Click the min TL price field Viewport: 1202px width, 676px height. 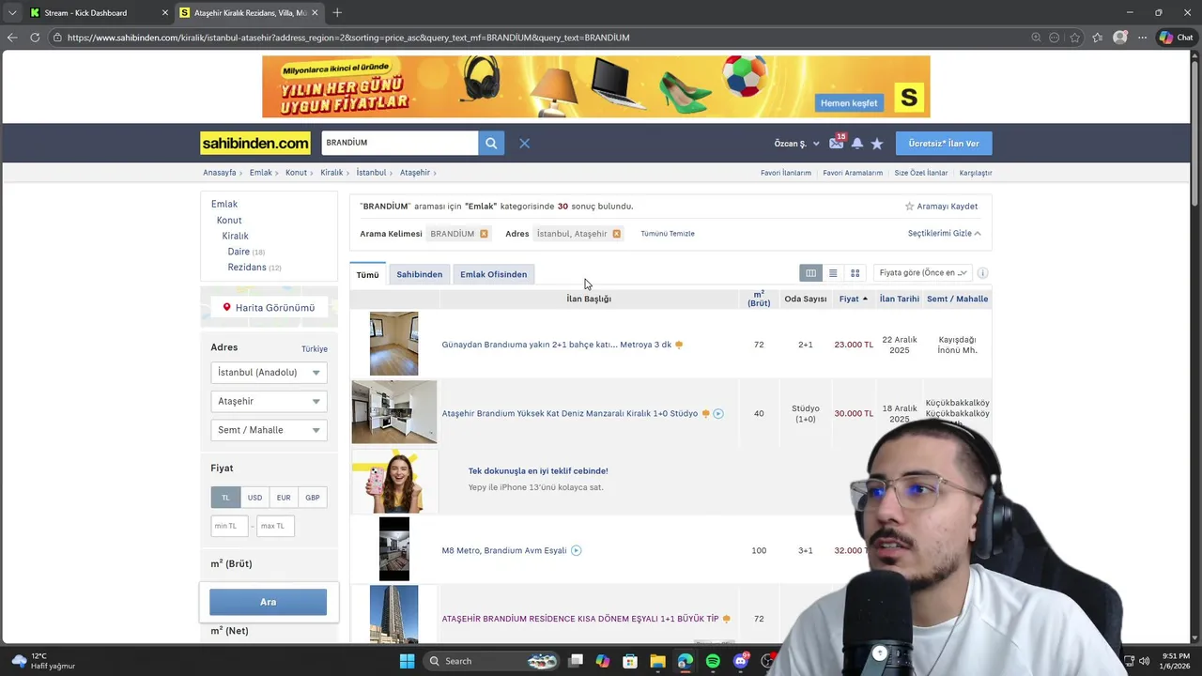pyautogui.click(x=230, y=526)
